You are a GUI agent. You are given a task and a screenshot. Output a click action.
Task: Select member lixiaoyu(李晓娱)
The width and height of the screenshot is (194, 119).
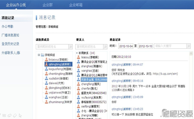[58, 59]
